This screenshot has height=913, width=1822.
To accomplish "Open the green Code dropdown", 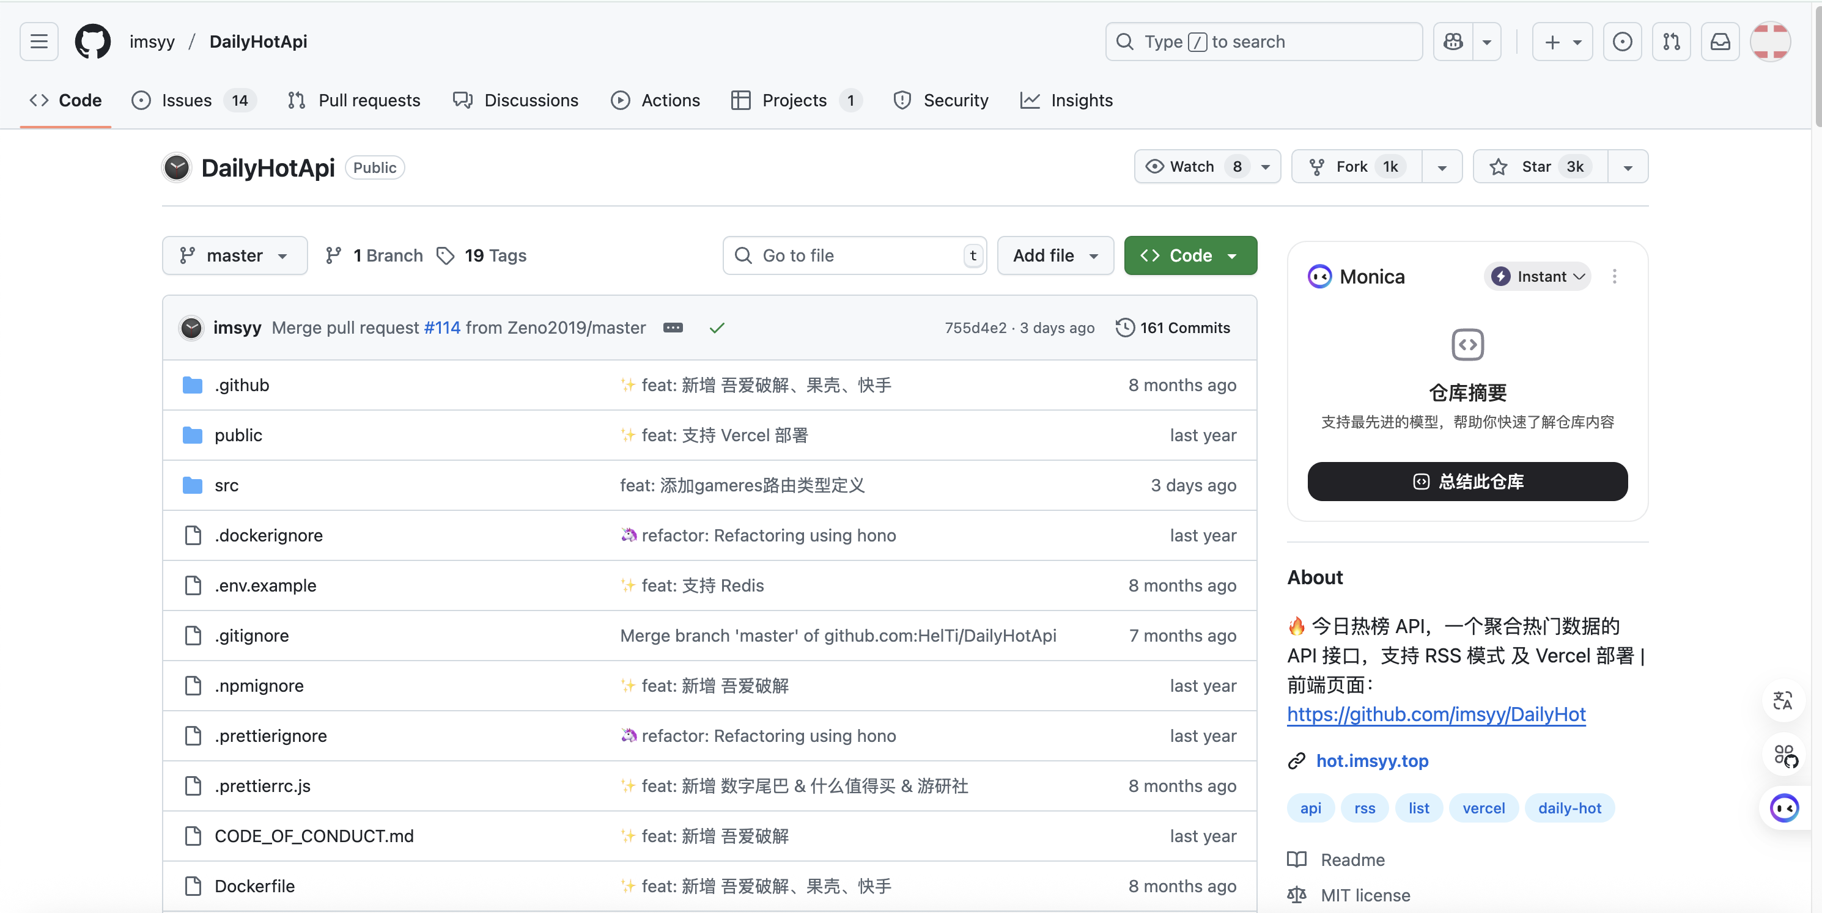I will click(x=1190, y=255).
